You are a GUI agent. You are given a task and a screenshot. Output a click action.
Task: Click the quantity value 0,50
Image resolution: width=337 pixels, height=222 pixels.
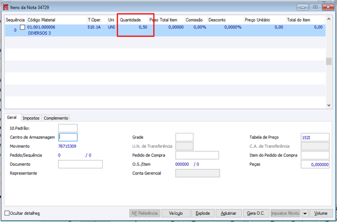pos(143,27)
